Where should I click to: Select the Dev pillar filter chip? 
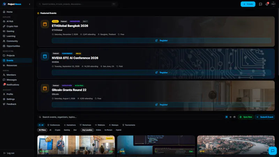[x=75, y=130]
